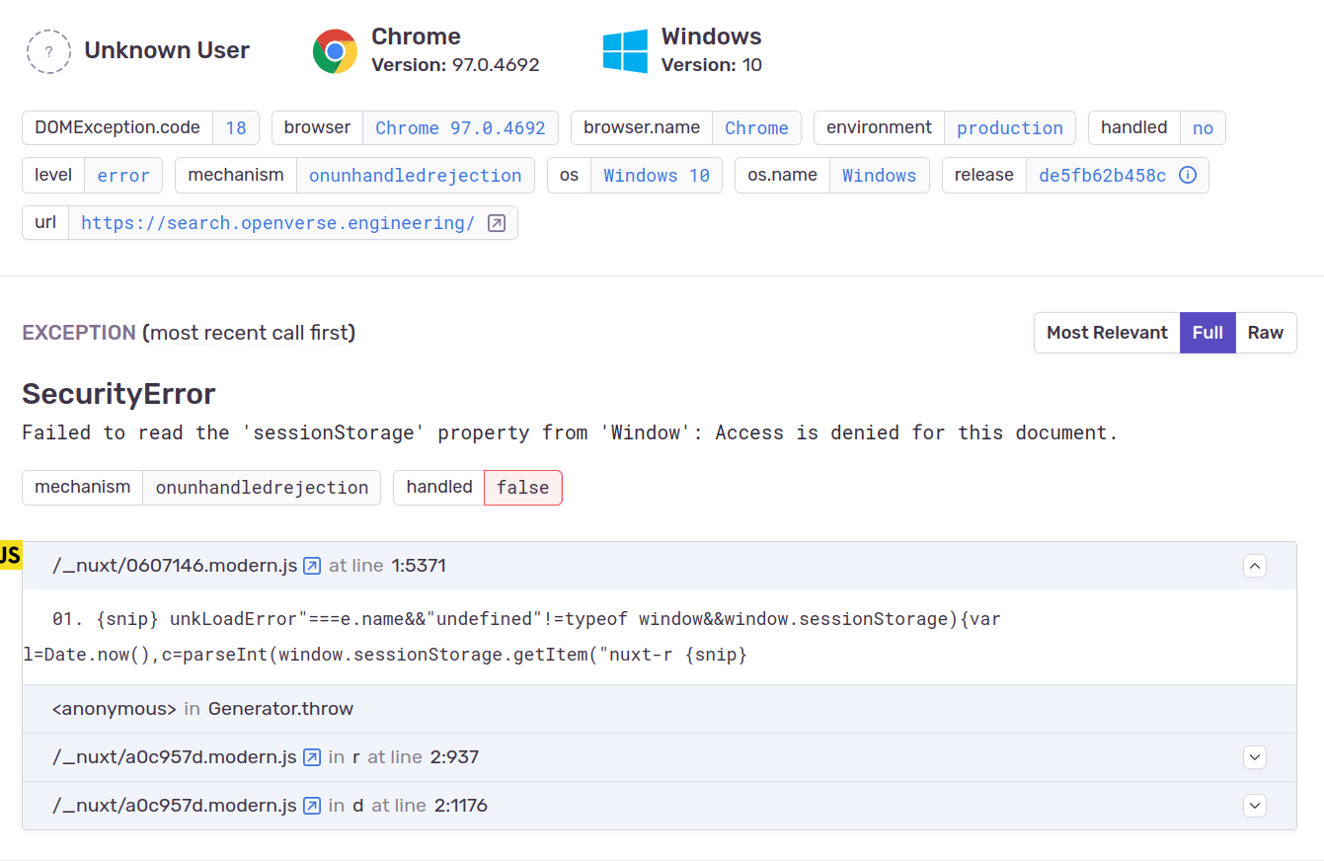
Task: Select the environment production tag
Action: point(1010,127)
